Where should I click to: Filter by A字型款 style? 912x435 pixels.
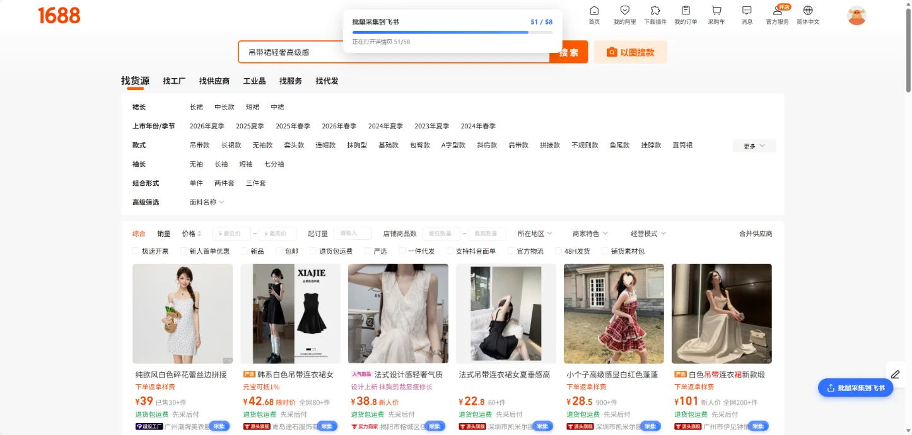coord(453,145)
